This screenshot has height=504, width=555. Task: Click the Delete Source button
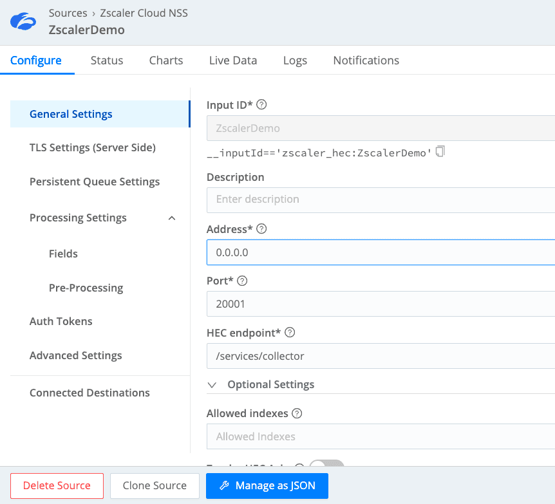point(57,485)
